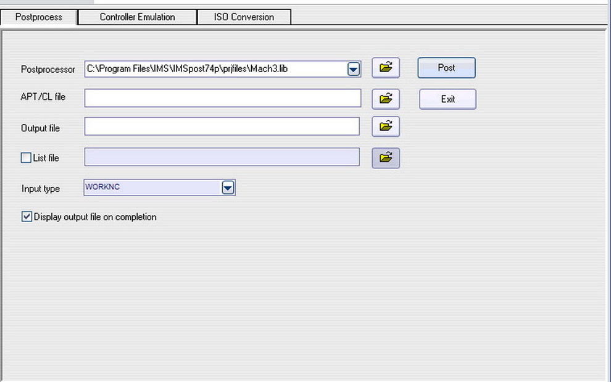Image resolution: width=611 pixels, height=382 pixels.
Task: Click the 'List file' label text
Action: [x=46, y=159]
